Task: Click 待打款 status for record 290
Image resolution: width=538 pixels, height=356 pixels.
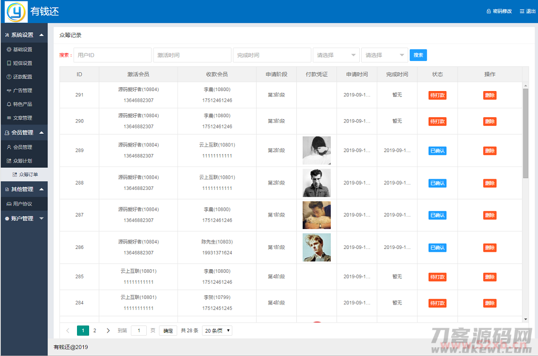Action: click(437, 122)
